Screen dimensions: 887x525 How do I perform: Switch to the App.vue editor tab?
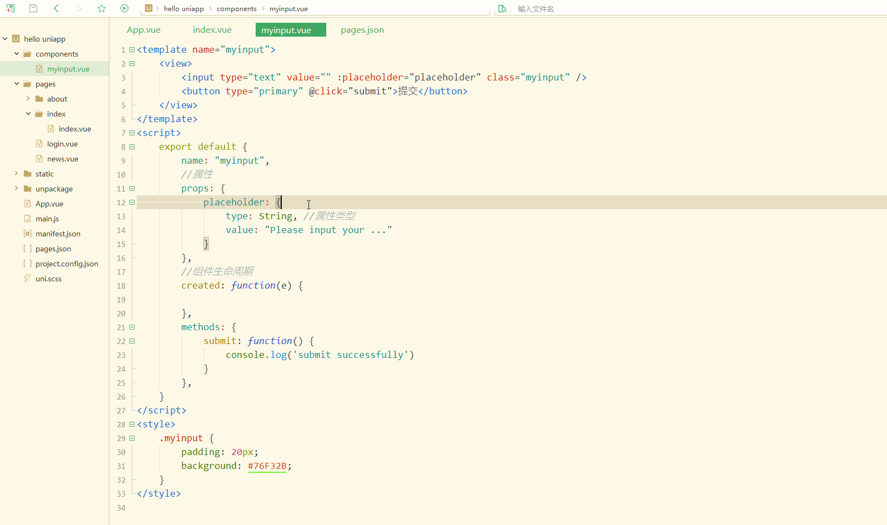click(143, 30)
